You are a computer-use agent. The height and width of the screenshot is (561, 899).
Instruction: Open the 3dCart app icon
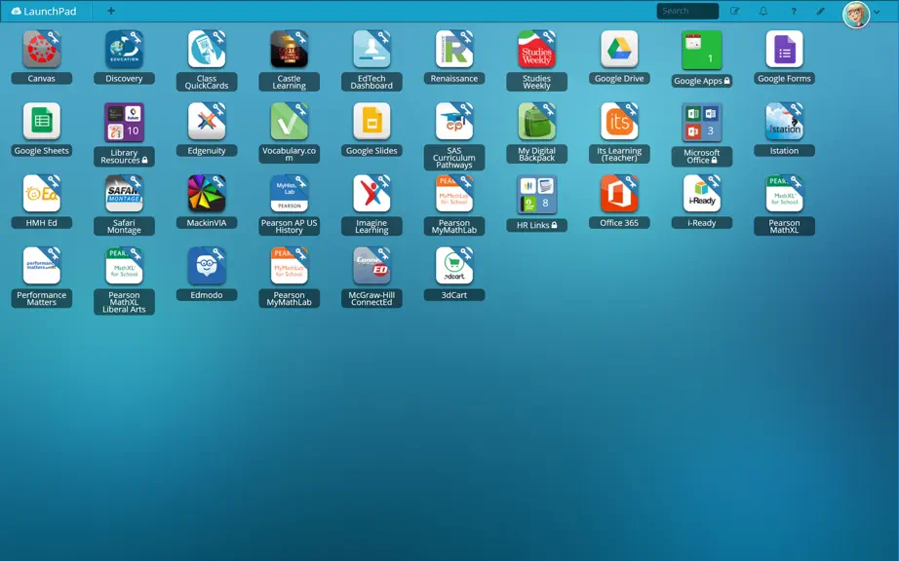coord(454,266)
